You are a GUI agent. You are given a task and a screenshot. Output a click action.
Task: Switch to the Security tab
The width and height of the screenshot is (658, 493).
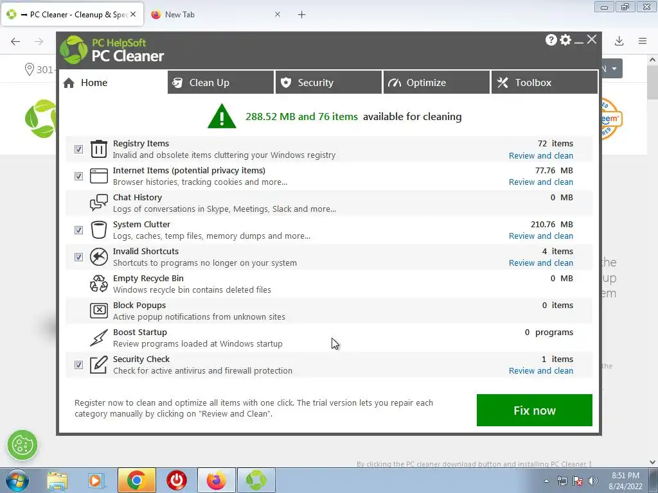click(328, 83)
